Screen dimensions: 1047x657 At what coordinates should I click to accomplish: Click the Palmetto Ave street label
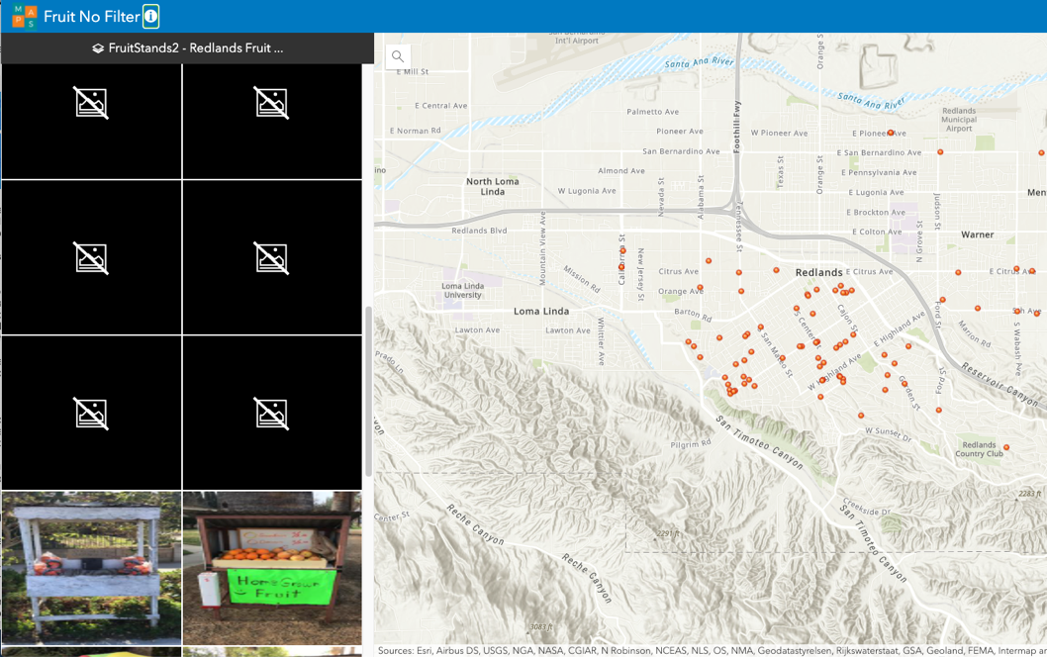(x=652, y=112)
